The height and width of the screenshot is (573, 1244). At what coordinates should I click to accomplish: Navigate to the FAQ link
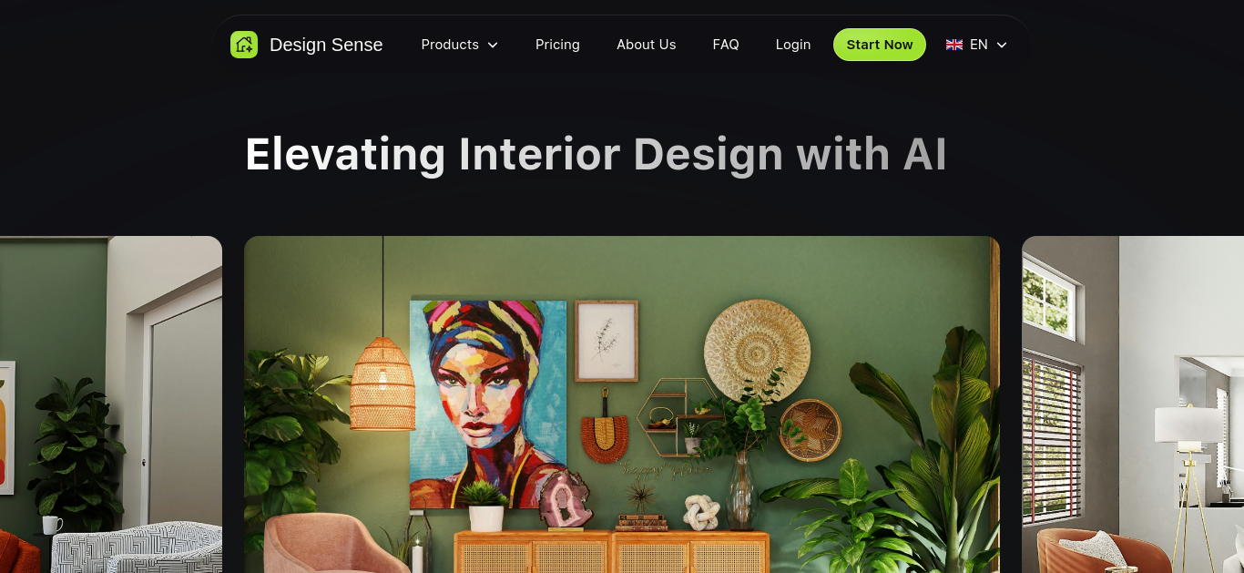726,45
